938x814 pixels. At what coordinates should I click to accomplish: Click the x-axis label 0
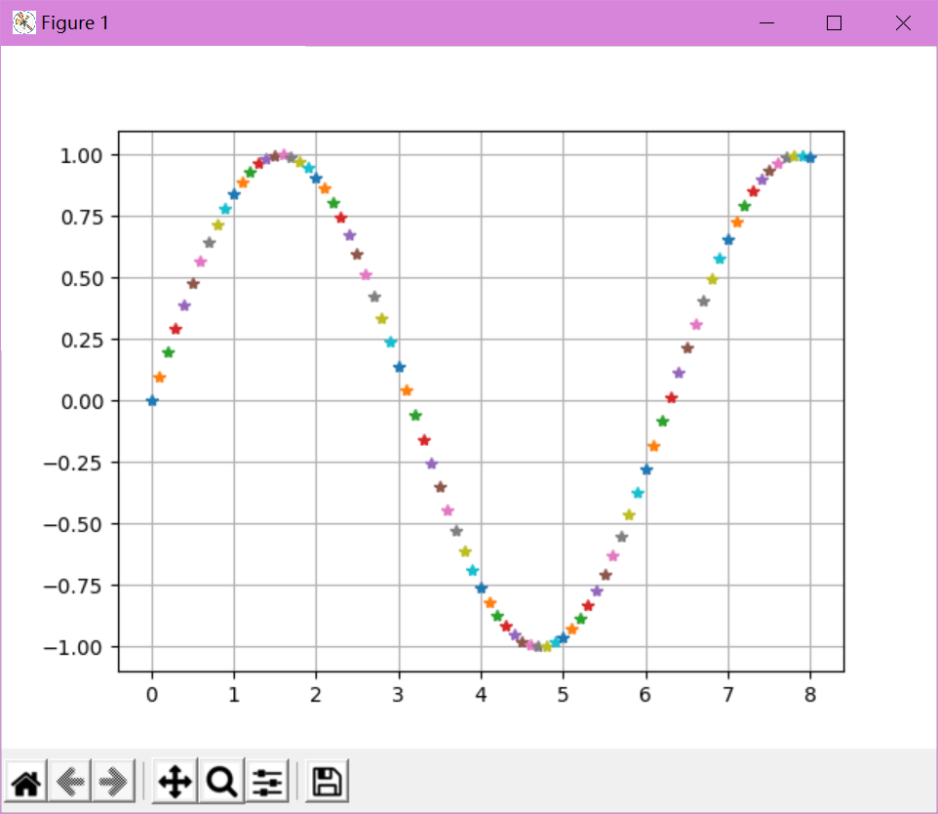[152, 695]
